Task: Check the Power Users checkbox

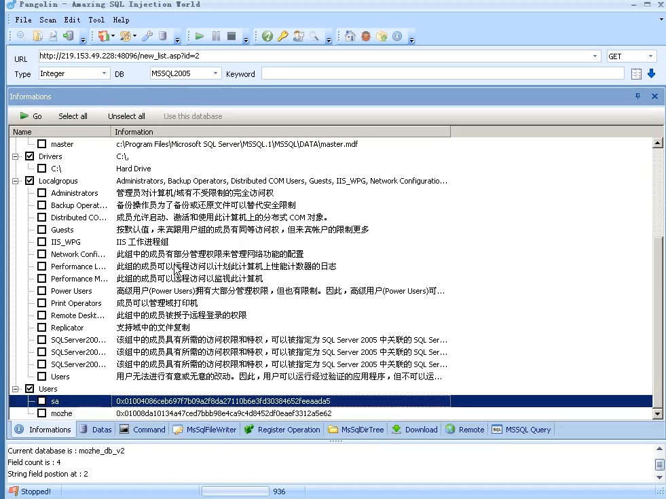Action: [x=42, y=291]
